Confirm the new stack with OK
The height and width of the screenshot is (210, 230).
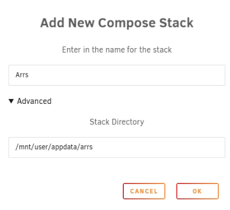[x=197, y=191]
